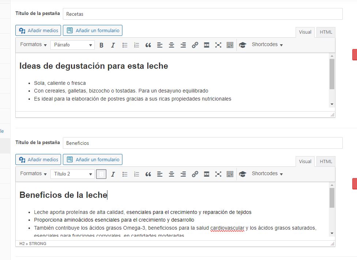Click scroll up arrow in Beneficios editor
Viewport: 357px width, 260px height.
point(332,185)
